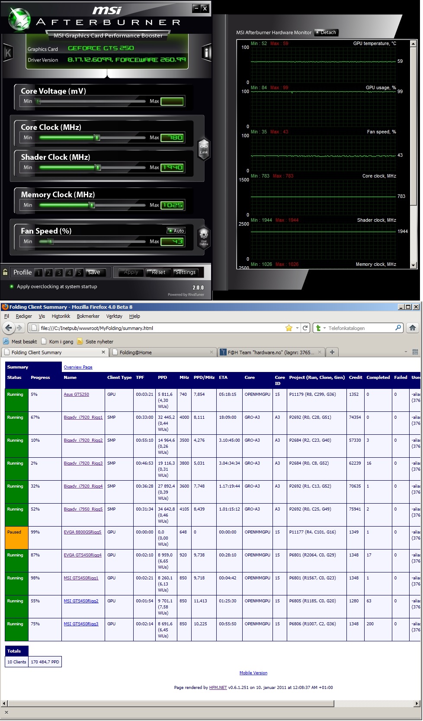Click the Firefox back arrow button

click(x=9, y=328)
